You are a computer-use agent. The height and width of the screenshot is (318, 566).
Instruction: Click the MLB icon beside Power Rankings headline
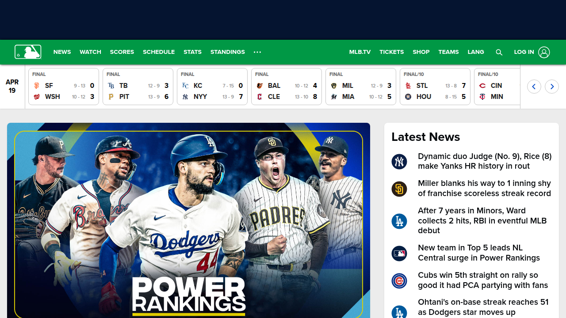pos(399,253)
